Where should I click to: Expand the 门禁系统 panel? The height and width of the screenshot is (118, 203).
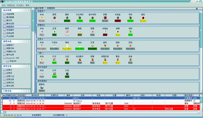pos(28,91)
